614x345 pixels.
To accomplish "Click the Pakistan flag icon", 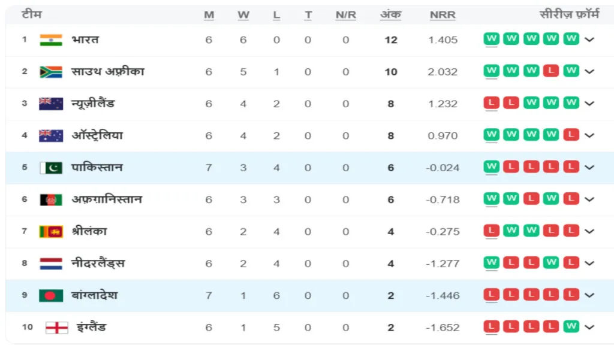I will (51, 168).
